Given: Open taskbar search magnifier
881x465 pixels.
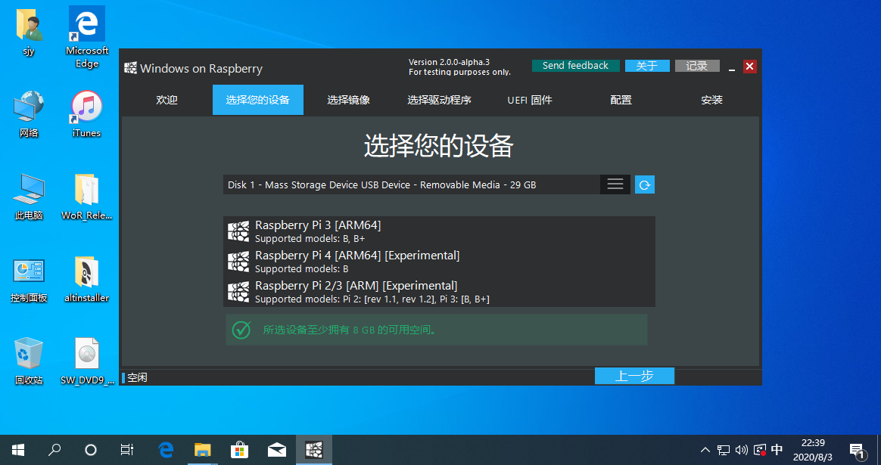Looking at the screenshot, I should (54, 450).
